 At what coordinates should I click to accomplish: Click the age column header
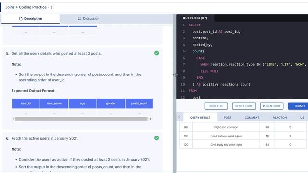pyautogui.click(x=82, y=103)
